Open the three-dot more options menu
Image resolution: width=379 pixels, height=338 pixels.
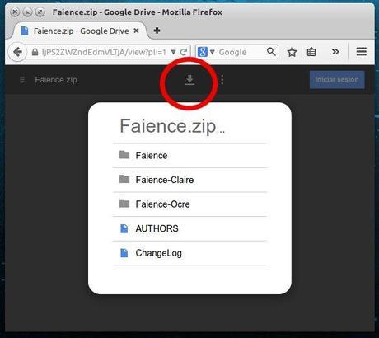[222, 80]
